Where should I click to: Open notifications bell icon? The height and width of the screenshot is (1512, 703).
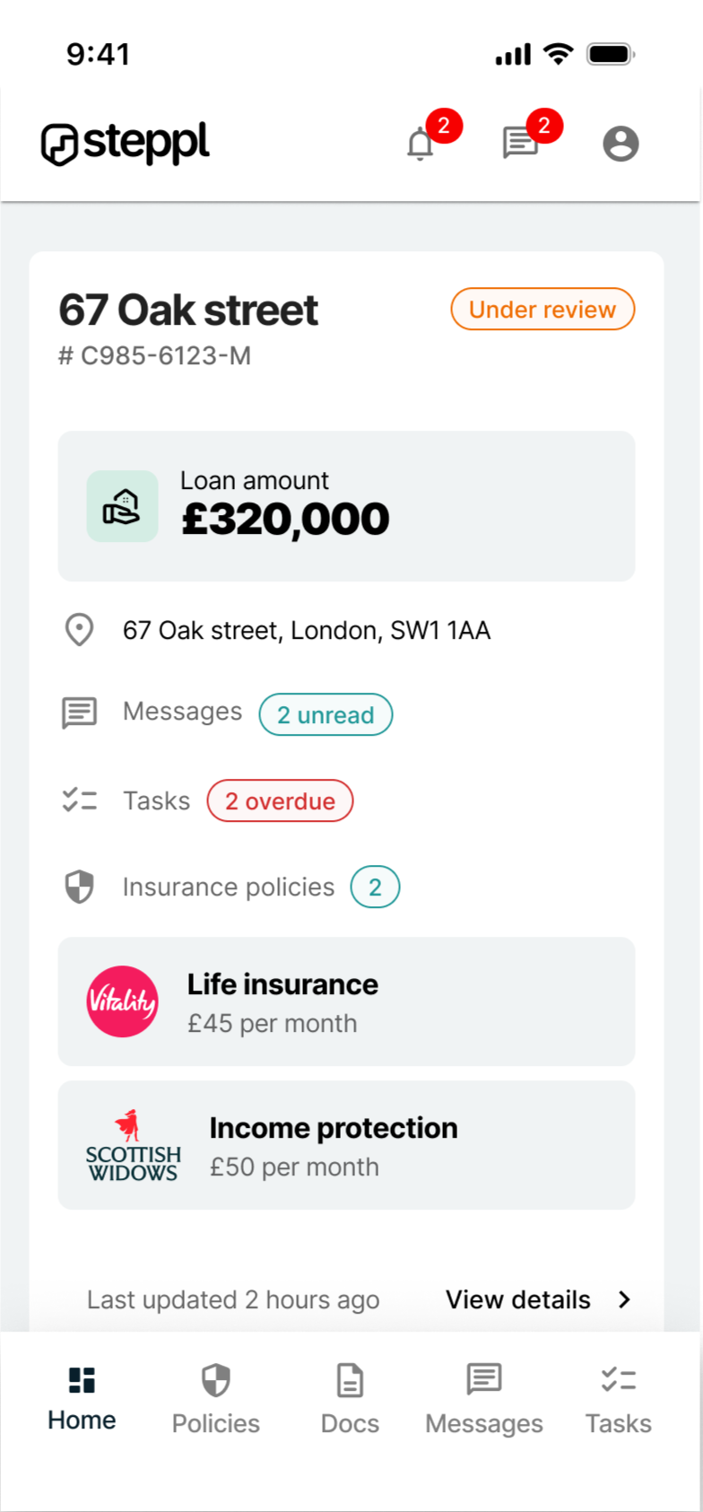(421, 144)
